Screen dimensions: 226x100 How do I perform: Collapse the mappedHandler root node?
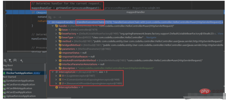[49, 22]
